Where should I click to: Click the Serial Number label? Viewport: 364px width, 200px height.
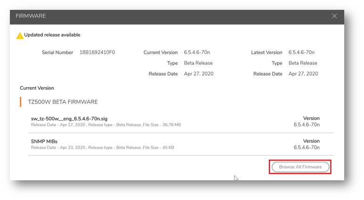57,53
